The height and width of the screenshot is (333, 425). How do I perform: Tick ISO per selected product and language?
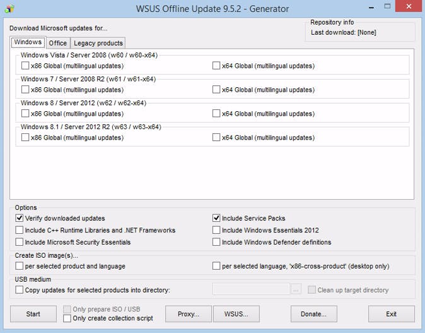coord(20,266)
